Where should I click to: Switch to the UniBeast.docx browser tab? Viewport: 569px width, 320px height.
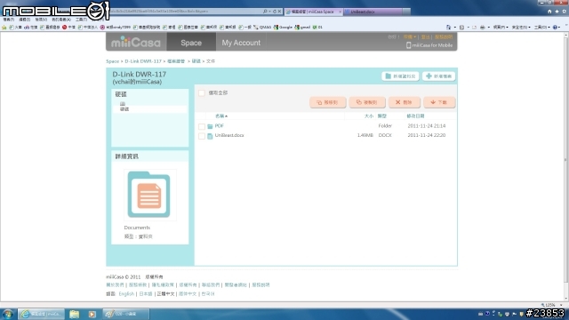(x=373, y=12)
